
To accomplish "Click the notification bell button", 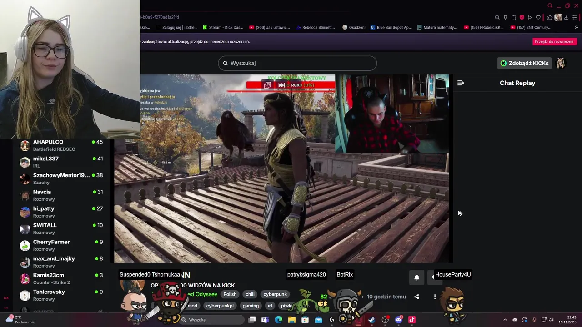I will click(x=416, y=277).
